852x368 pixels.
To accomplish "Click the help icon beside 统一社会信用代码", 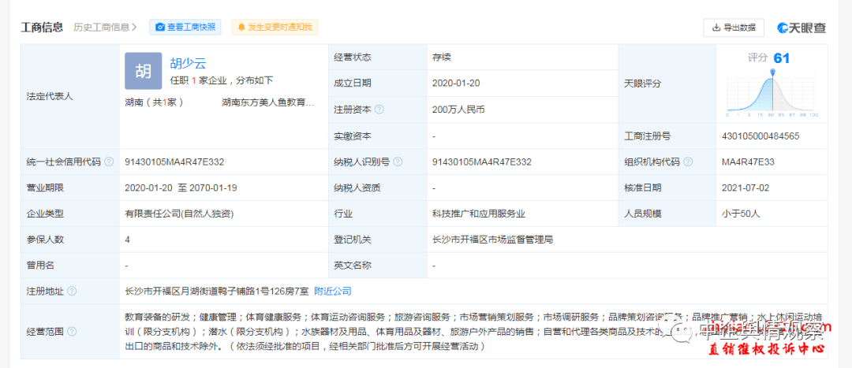I will [109, 162].
